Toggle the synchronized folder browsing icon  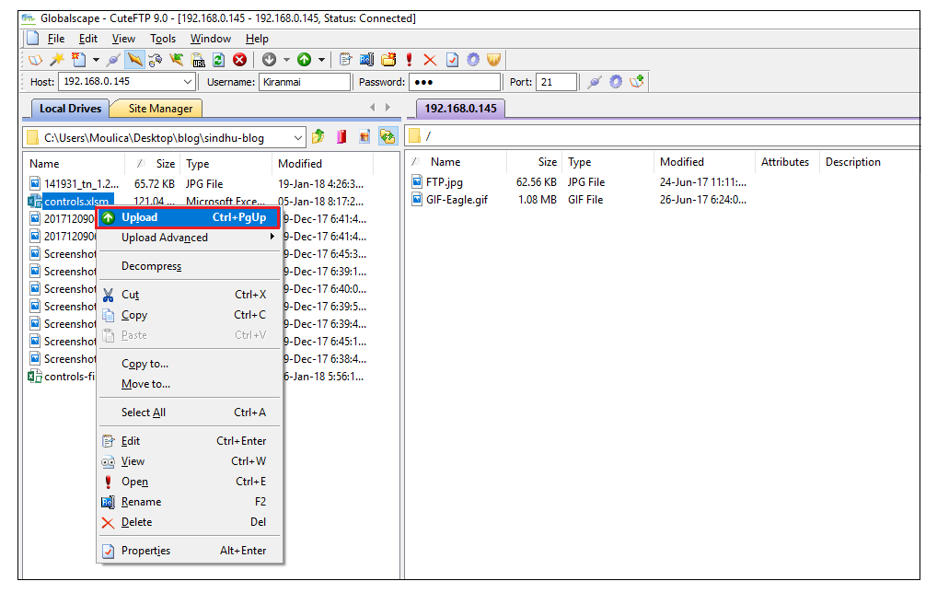pos(388,137)
